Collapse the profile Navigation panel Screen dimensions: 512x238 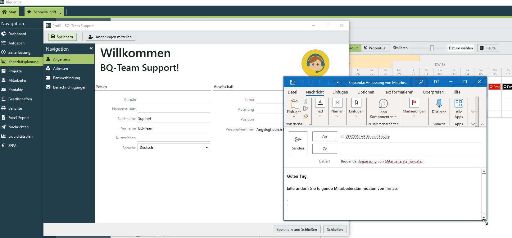[91, 48]
